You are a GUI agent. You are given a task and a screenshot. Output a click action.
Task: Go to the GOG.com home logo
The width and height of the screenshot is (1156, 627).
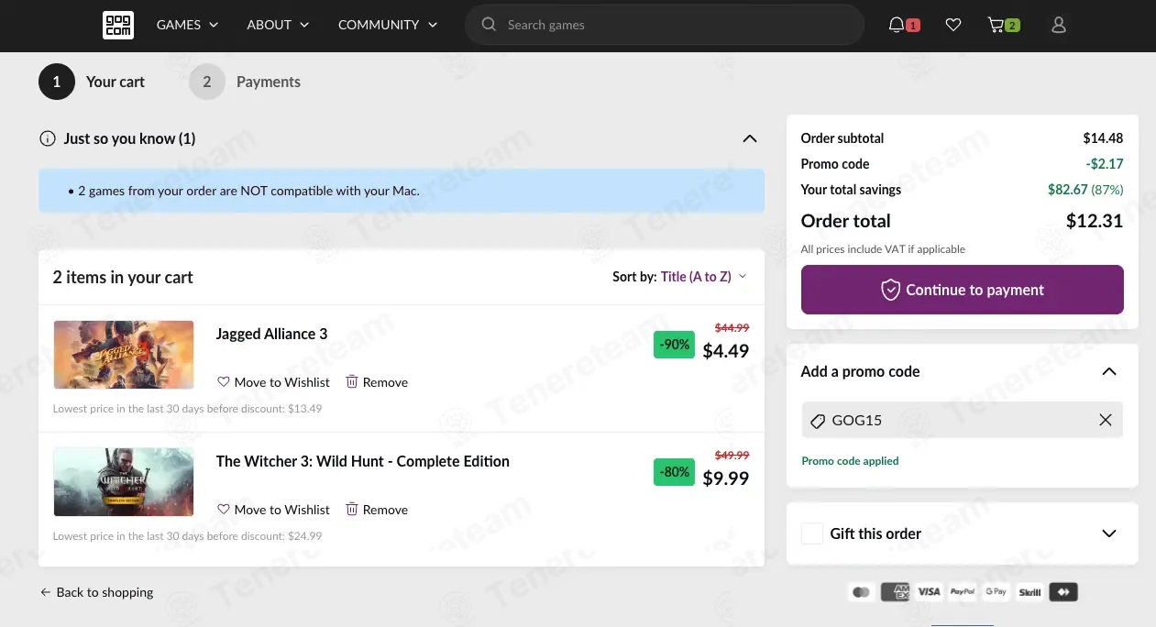(x=118, y=25)
